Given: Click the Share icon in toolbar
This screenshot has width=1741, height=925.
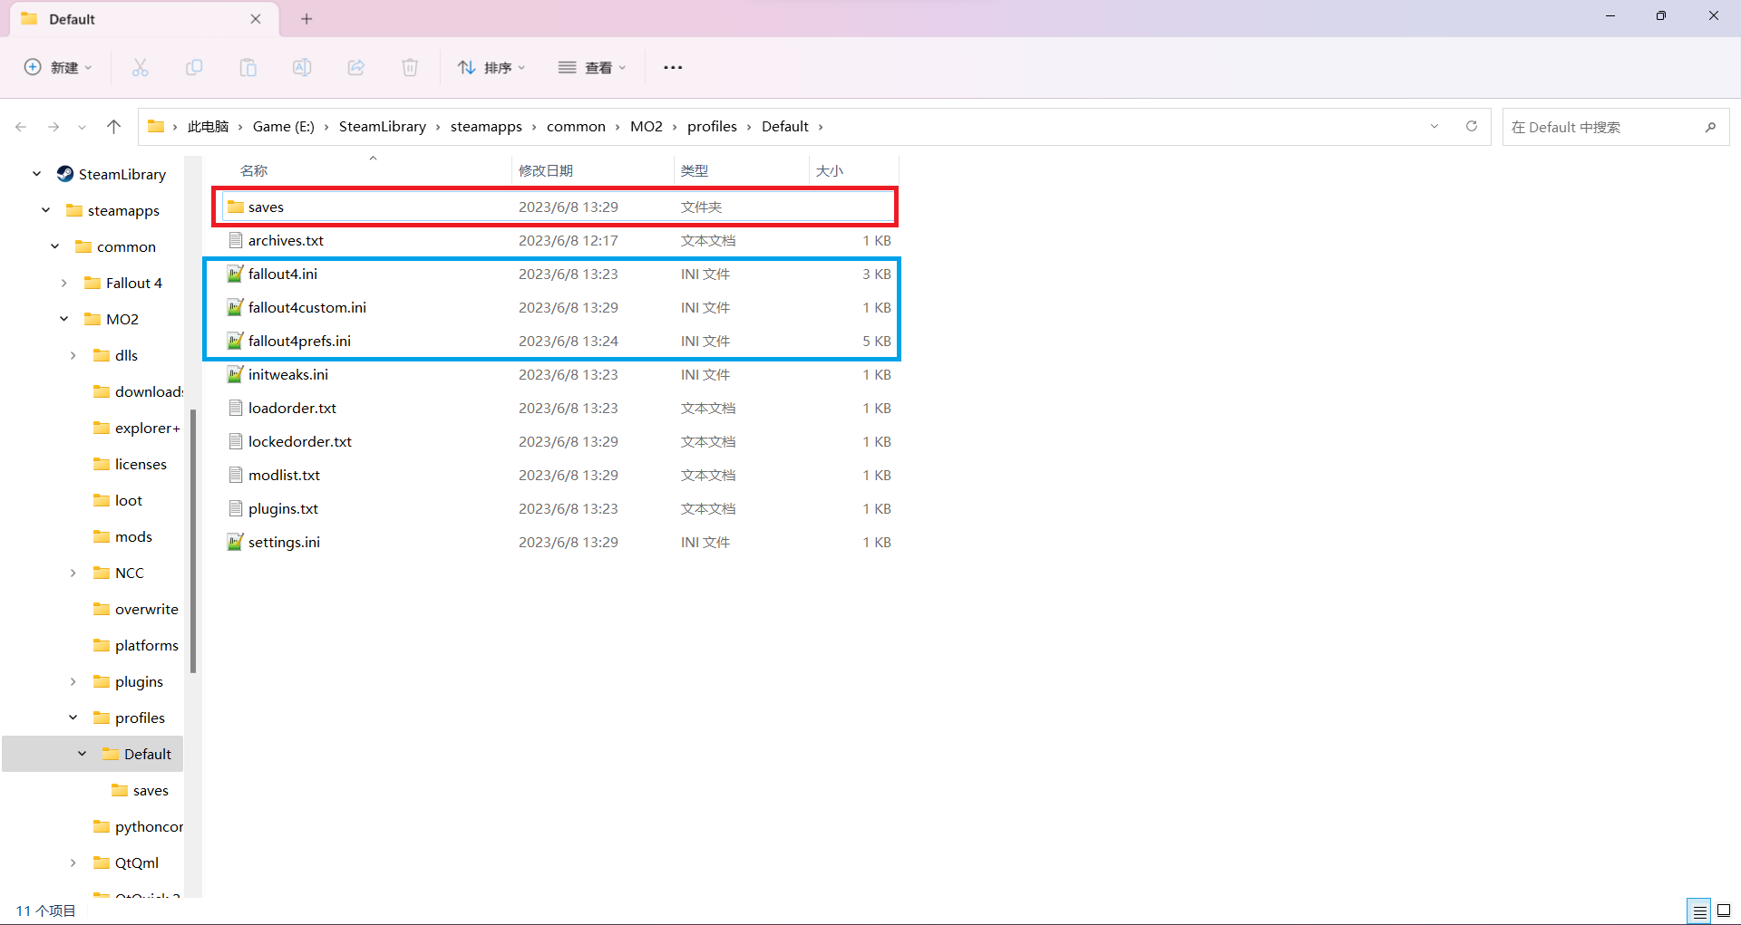Looking at the screenshot, I should point(356,67).
